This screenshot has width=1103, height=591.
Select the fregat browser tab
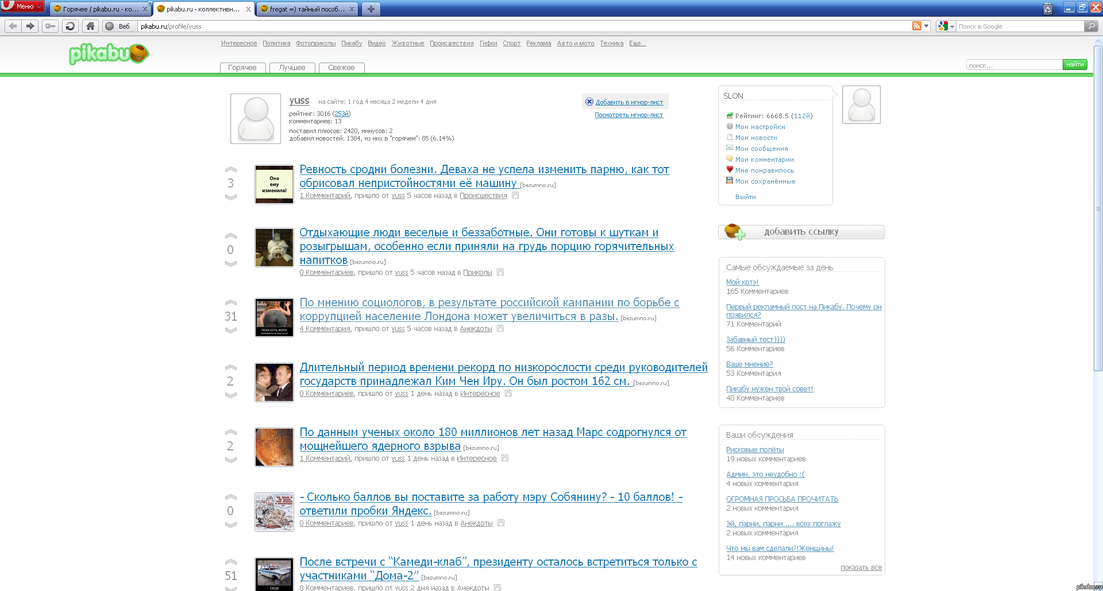307,9
